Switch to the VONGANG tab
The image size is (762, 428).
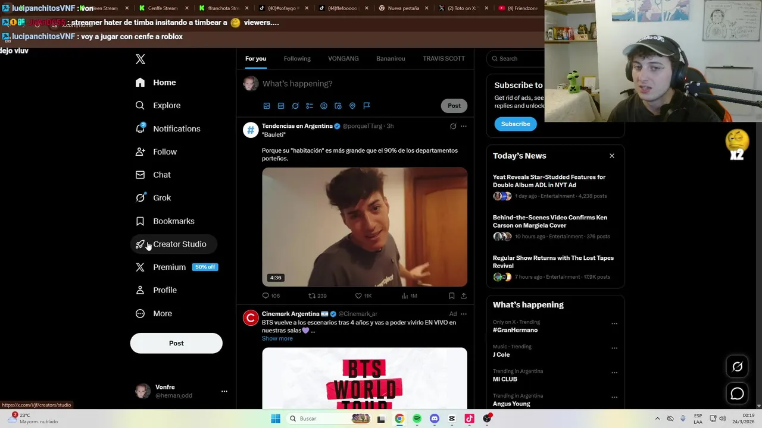(x=343, y=58)
